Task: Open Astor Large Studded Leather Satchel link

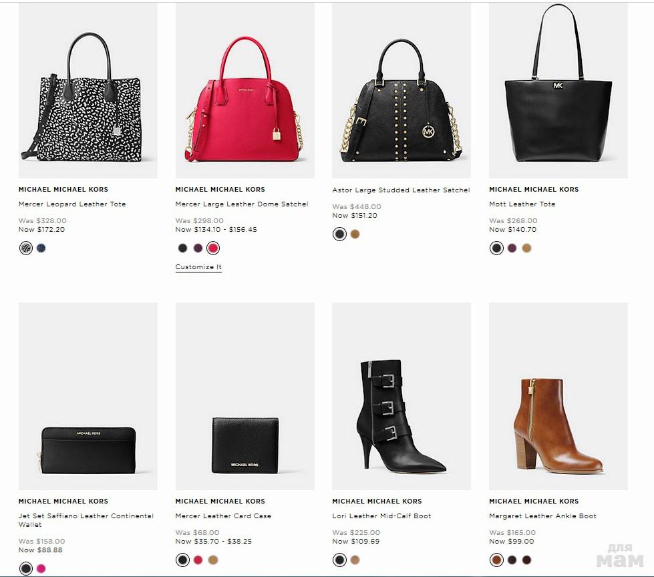Action: [x=401, y=190]
